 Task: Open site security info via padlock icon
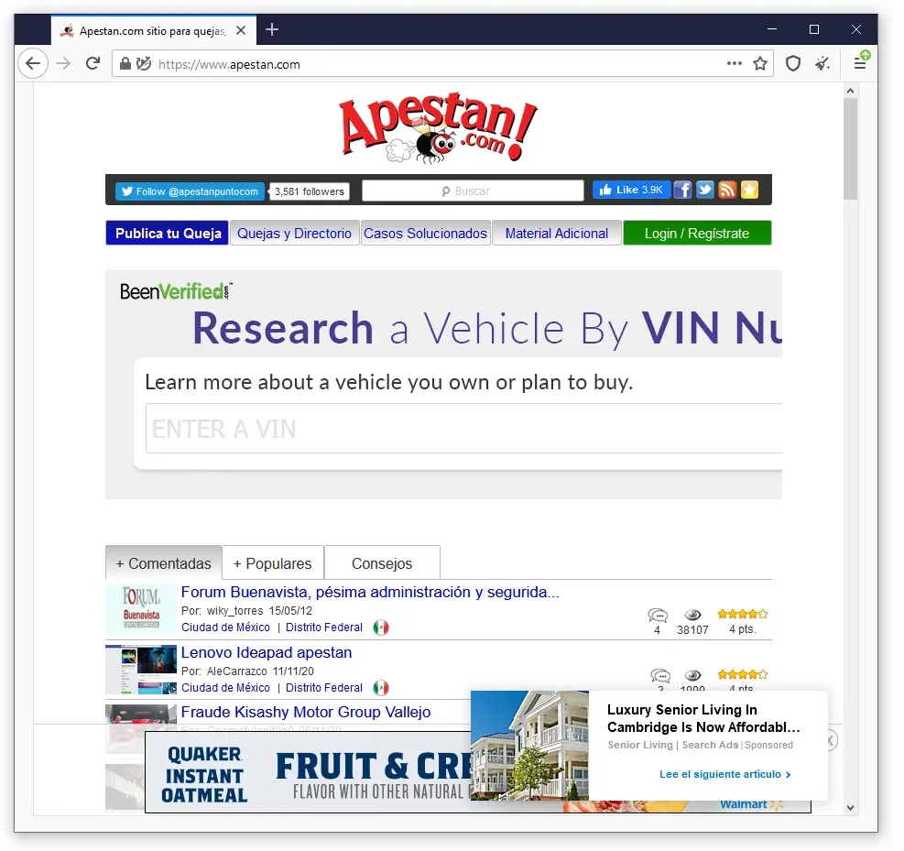point(125,63)
